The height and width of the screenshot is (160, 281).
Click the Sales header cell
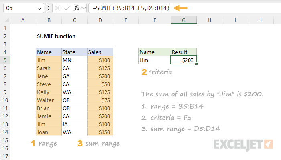pyautogui.click(x=100, y=52)
